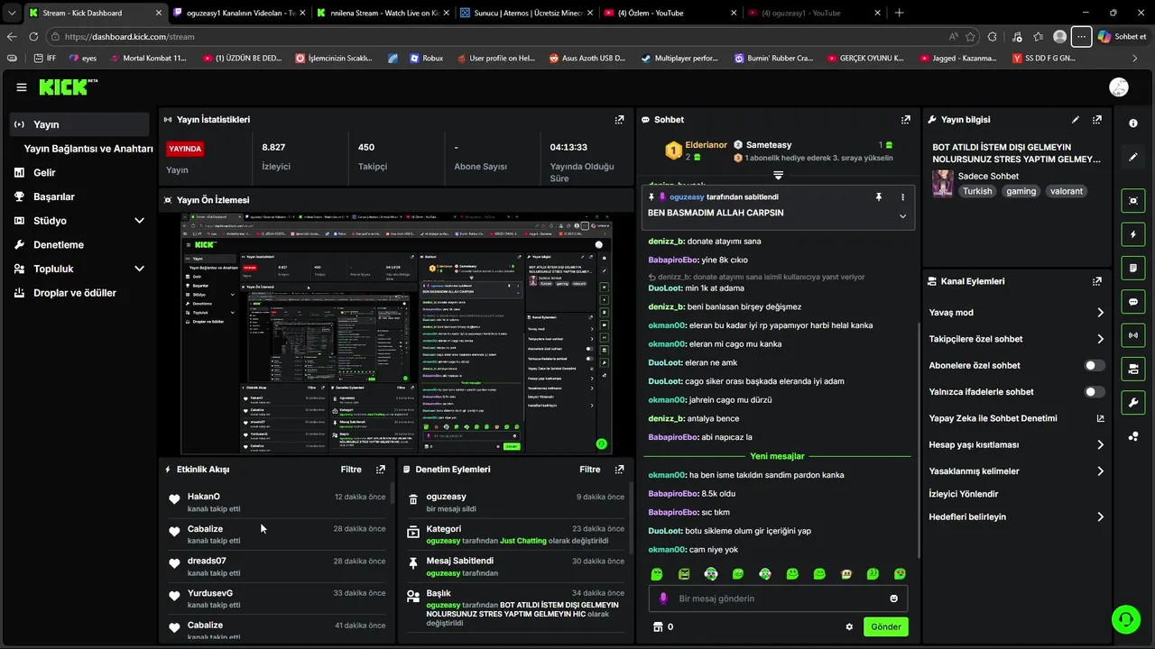Reload the browser page
The height and width of the screenshot is (649, 1155).
(x=33, y=37)
